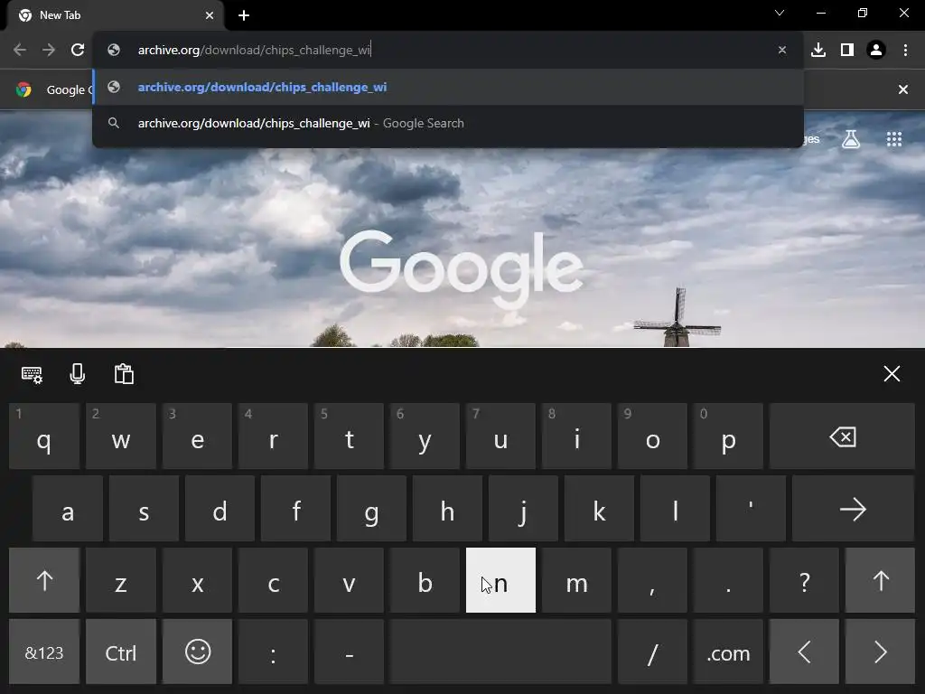Click the browser back arrow
The width and height of the screenshot is (925, 694).
(20, 51)
